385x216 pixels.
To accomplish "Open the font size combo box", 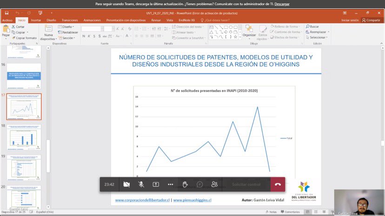I will tap(109, 29).
